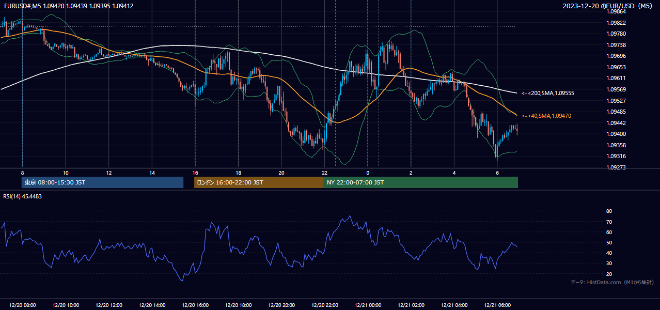Viewport: 660px width, 310px height.
Task: Click RSI scale value 60
Action: click(609, 233)
